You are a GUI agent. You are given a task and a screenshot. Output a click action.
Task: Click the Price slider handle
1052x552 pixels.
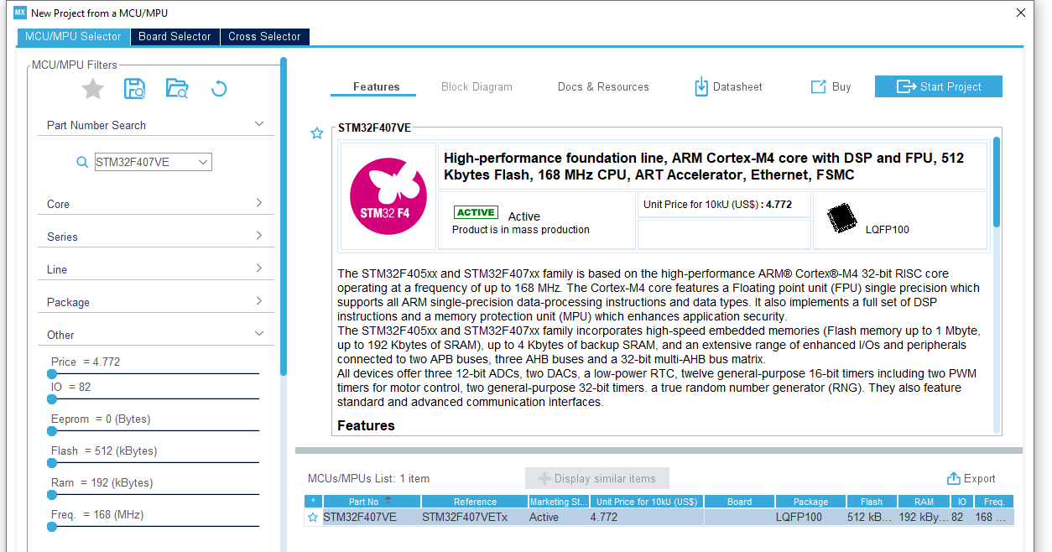tap(52, 374)
